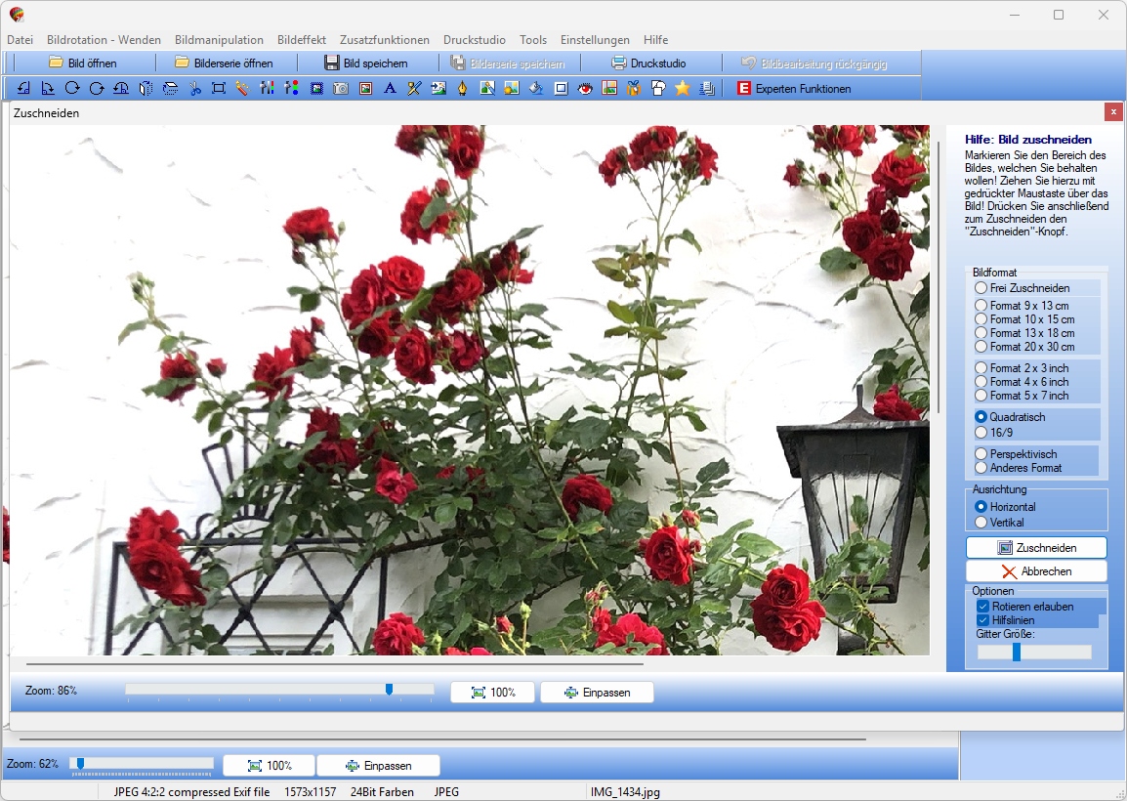1127x801 pixels.
Task: Click the fountain pen nib icon
Action: (x=462, y=89)
